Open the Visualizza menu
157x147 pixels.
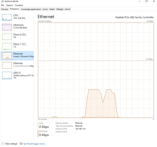click(19, 5)
